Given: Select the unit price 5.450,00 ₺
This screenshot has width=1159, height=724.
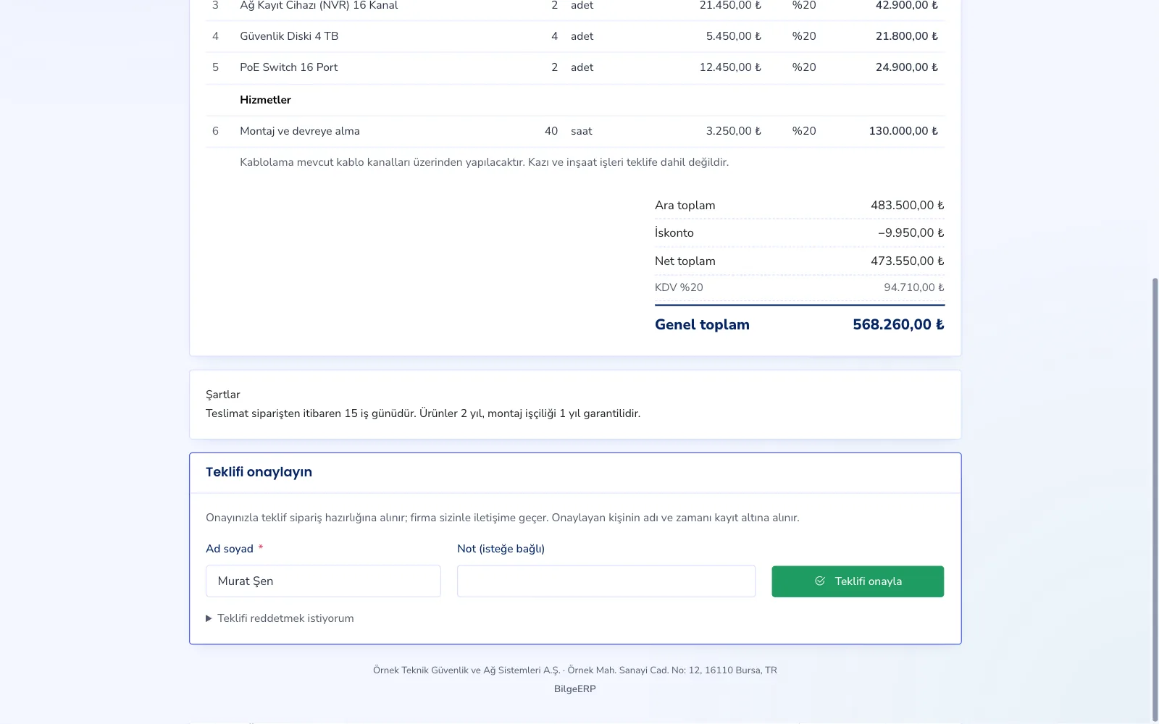Looking at the screenshot, I should [x=734, y=36].
